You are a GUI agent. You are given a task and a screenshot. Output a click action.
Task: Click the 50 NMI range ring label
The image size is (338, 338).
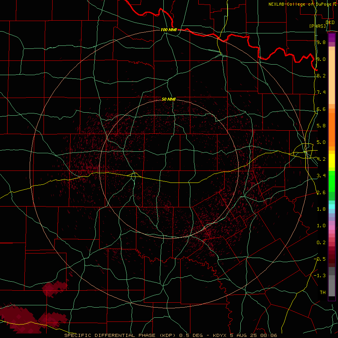(169, 99)
